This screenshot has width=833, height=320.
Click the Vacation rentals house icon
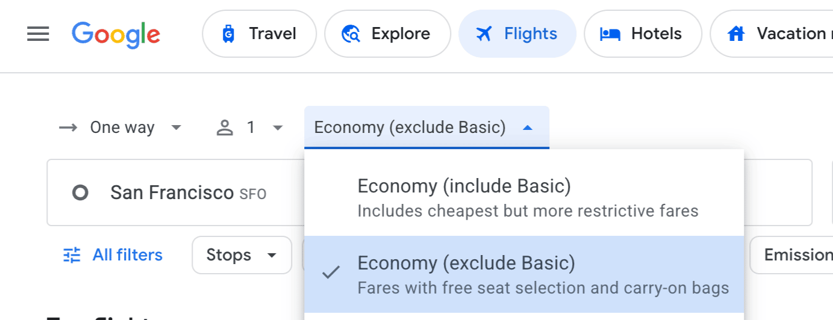click(x=736, y=34)
